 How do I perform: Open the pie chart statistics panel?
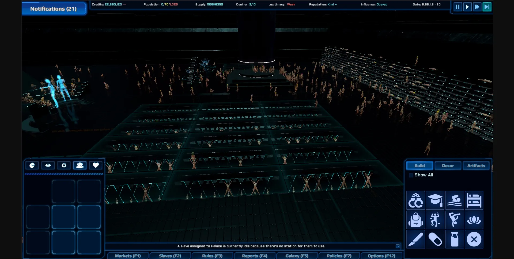pyautogui.click(x=32, y=165)
